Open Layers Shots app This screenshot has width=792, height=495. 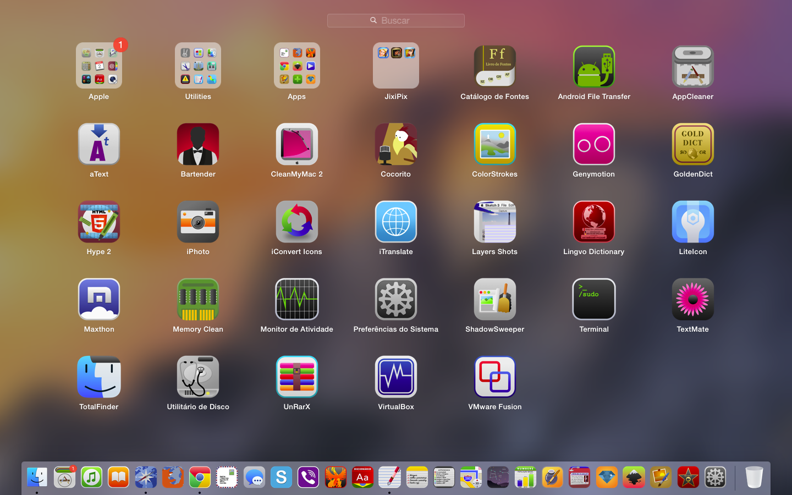[x=495, y=222]
